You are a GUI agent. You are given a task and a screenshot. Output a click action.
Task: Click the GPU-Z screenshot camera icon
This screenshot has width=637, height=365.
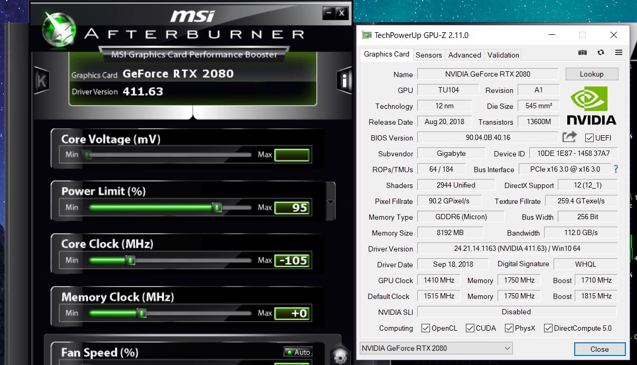click(583, 53)
